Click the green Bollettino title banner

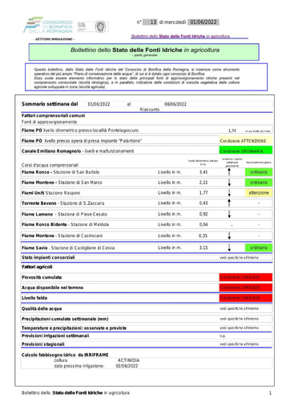tap(144, 52)
